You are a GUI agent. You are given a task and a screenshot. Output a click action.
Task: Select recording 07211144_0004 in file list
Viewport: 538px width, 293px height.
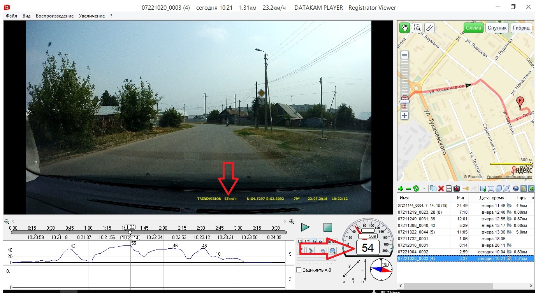click(x=422, y=205)
